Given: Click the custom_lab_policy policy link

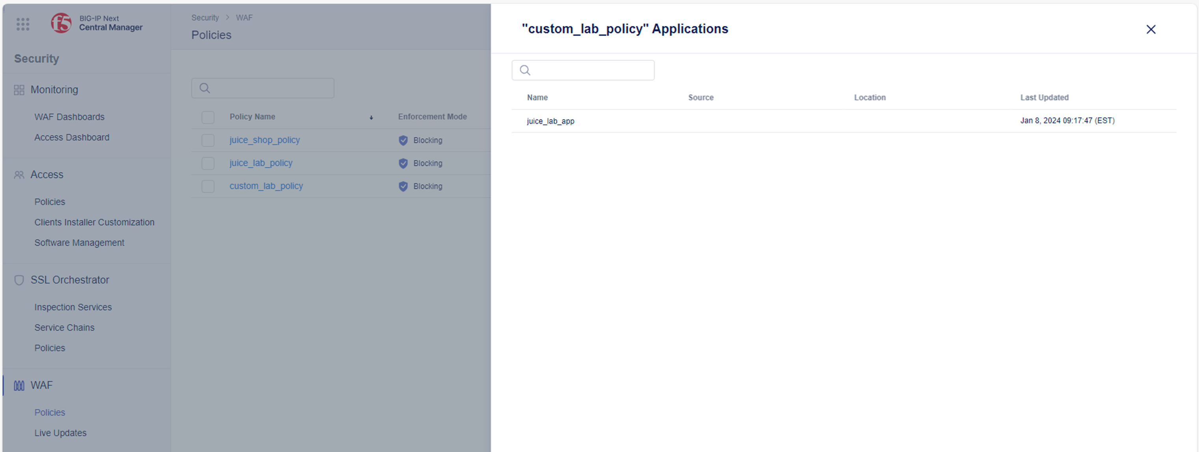Looking at the screenshot, I should (x=266, y=186).
